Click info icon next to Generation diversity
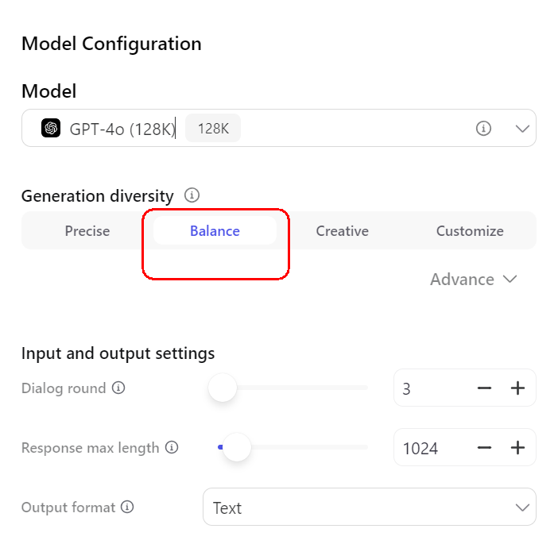The image size is (558, 548). pos(192,195)
